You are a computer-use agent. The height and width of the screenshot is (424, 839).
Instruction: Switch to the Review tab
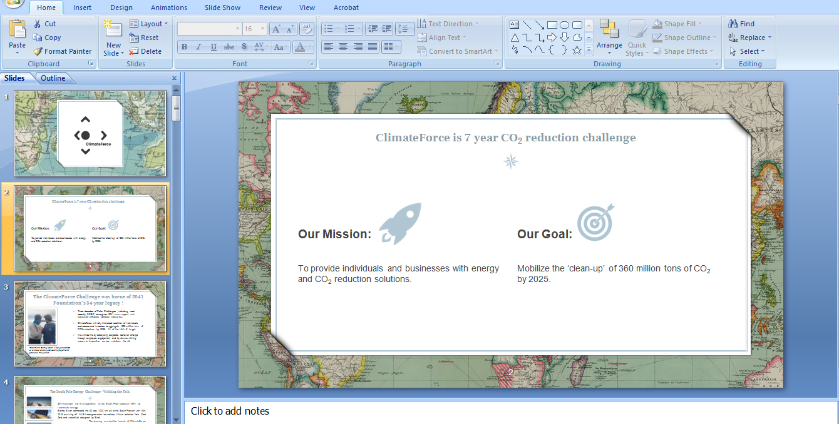pyautogui.click(x=270, y=8)
